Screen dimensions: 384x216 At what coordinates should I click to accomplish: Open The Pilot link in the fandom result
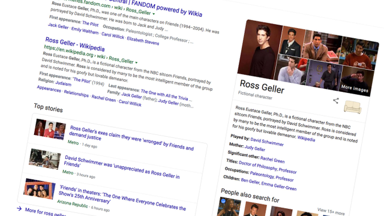[91, 24]
